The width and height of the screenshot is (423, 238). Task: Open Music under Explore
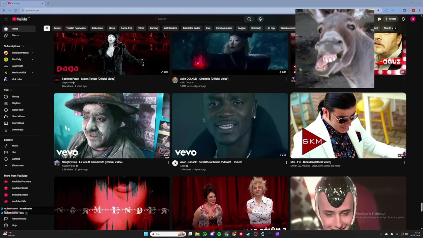point(19,146)
